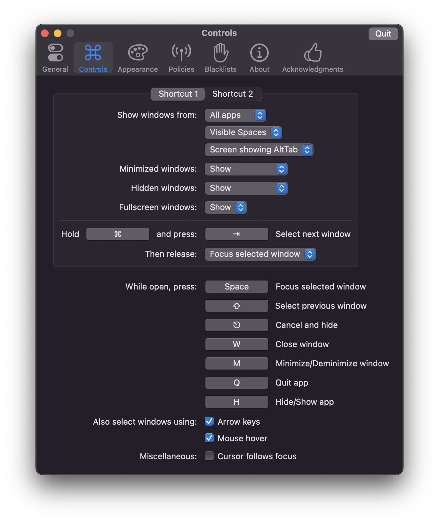Switch to the Shortcut 2 tab
The image size is (439, 522).
coord(233,94)
